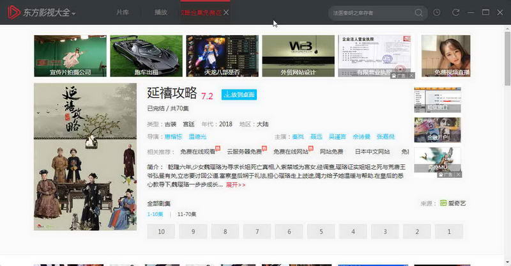The image size is (511, 266).
Task: Play episode 6
Action: pyautogui.click(x=289, y=231)
